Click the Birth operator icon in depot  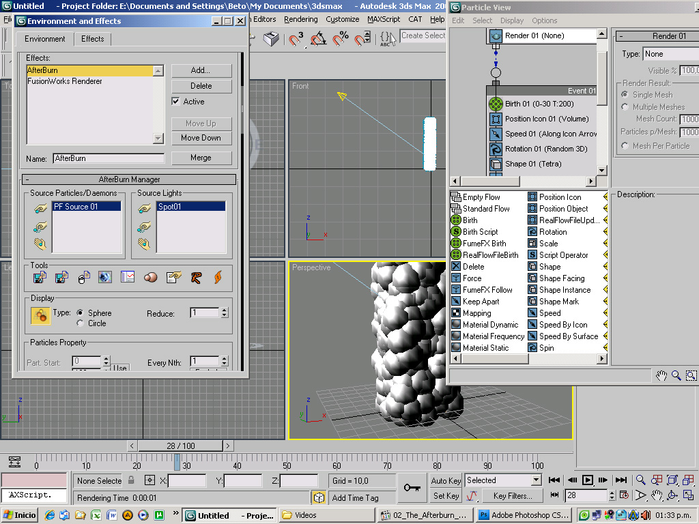tap(455, 220)
